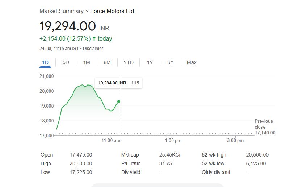
Task: Switch to the 5D chart range
Action: click(x=66, y=62)
